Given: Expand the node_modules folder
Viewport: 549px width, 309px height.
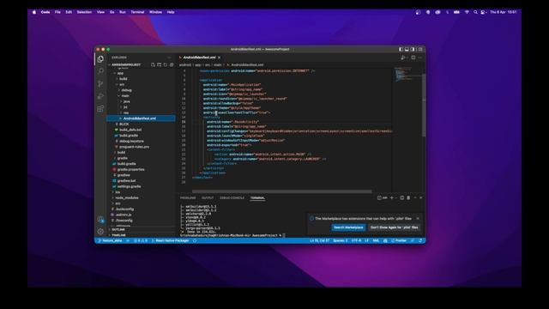Looking at the screenshot, I should click(127, 197).
